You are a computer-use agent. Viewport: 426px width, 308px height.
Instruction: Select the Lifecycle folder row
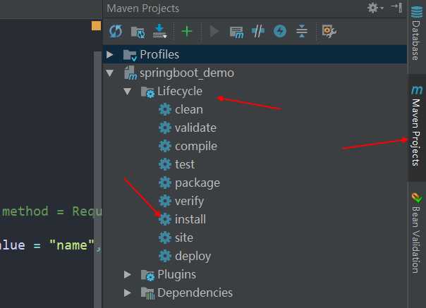[255, 91]
